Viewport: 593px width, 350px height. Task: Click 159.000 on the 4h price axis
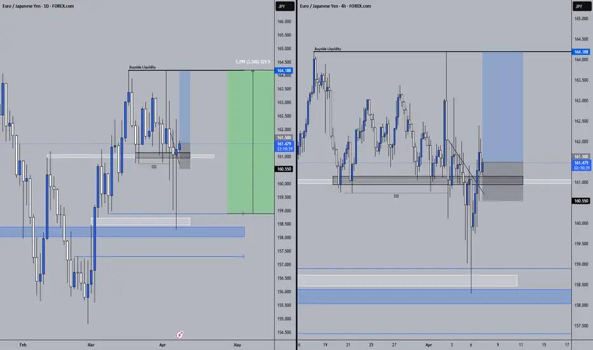click(582, 265)
